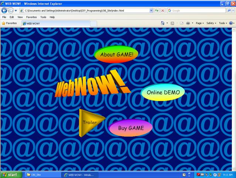Select the WEB WOW! browser tab
The height and width of the screenshot is (178, 236).
coord(56,23)
